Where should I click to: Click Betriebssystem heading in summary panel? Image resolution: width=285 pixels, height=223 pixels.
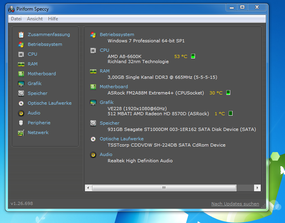click(117, 34)
